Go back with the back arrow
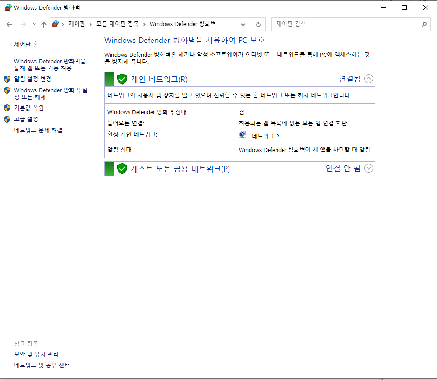 pyautogui.click(x=9, y=24)
